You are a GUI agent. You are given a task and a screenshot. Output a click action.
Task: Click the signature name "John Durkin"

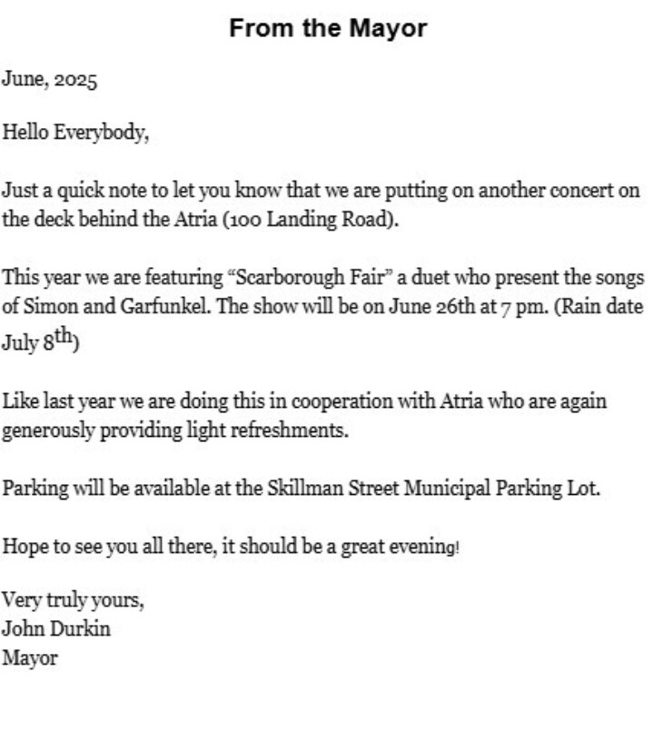click(56, 628)
